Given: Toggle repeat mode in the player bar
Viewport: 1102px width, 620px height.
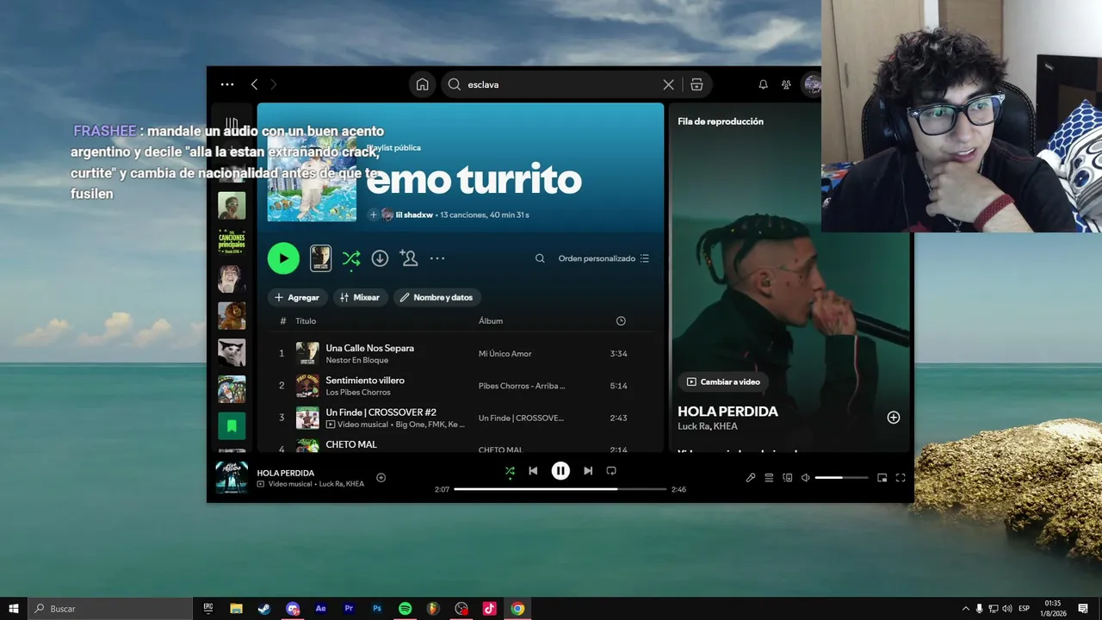Looking at the screenshot, I should pos(611,471).
